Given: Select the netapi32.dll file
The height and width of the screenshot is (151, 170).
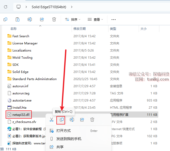Looking at the screenshot, I should tap(21, 115).
